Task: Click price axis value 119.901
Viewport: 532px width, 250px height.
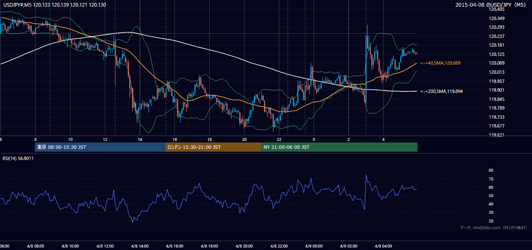Action: tap(497, 90)
